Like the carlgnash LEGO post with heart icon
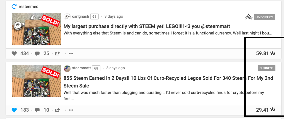284x119 pixels. 14,54
